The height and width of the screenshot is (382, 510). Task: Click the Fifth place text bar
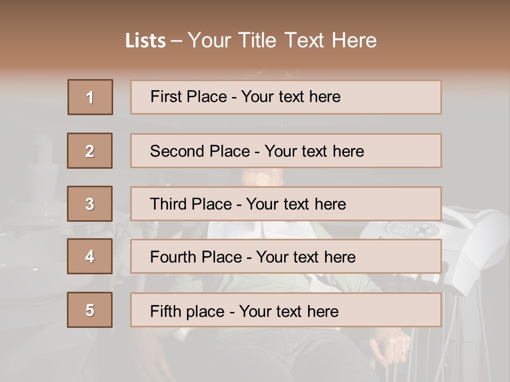286,310
